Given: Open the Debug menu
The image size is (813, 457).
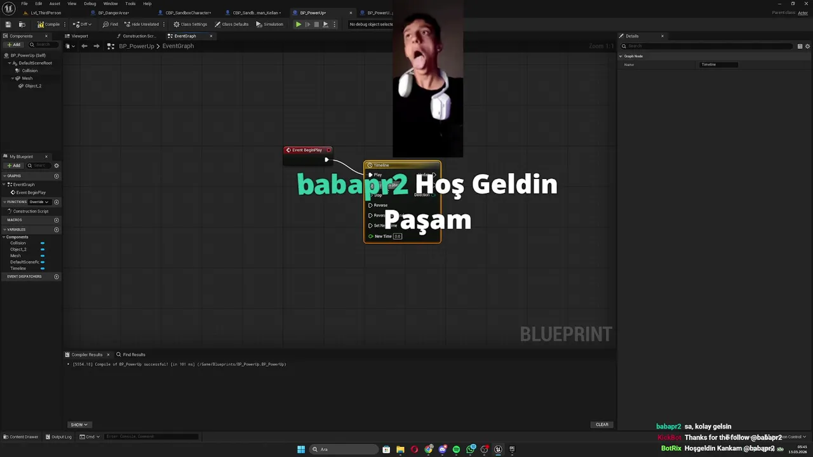Looking at the screenshot, I should 90,4.
